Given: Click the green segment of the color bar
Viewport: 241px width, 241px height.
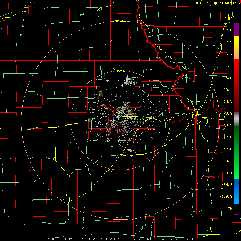Looking at the screenshot, I should pyautogui.click(x=236, y=152).
